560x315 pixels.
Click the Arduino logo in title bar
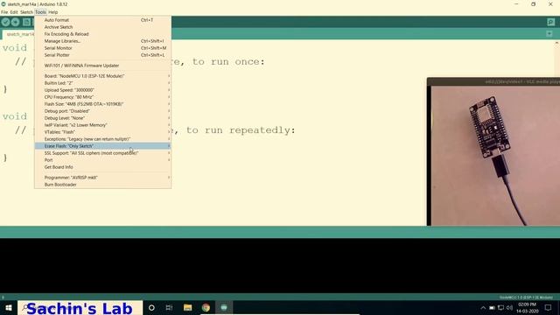point(3,3)
